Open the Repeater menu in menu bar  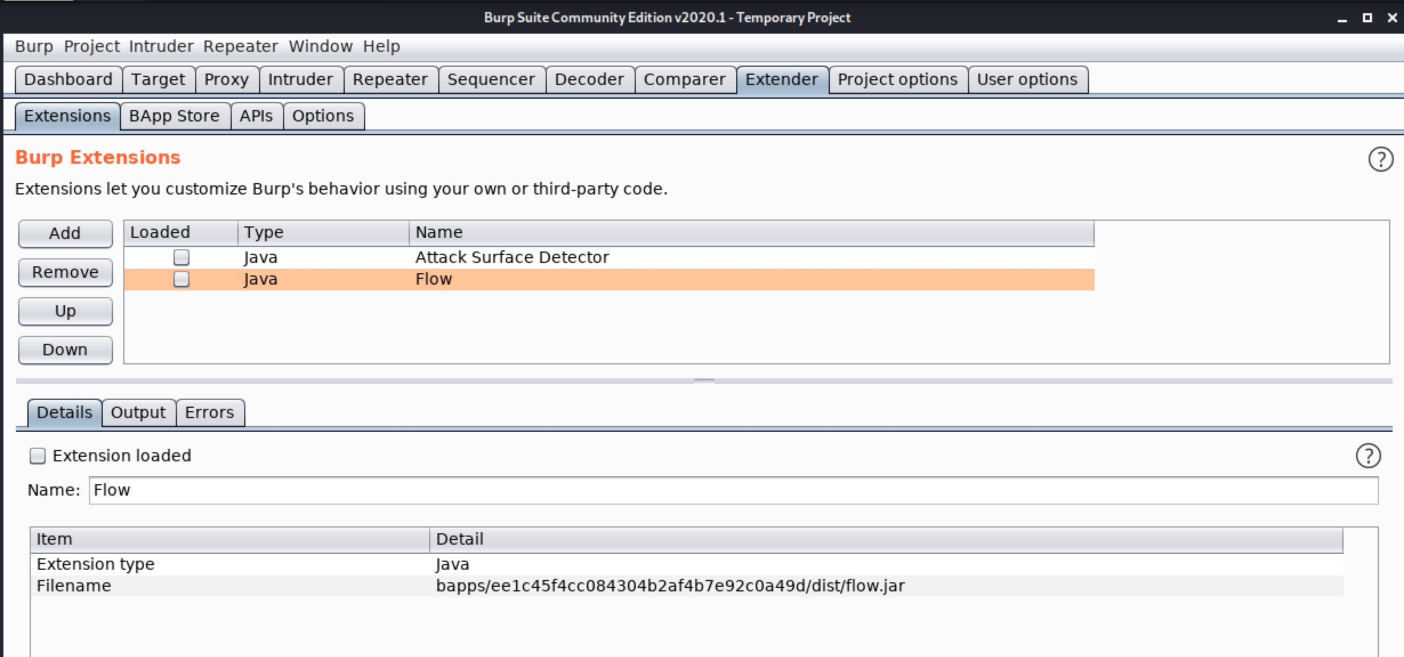pyautogui.click(x=241, y=46)
